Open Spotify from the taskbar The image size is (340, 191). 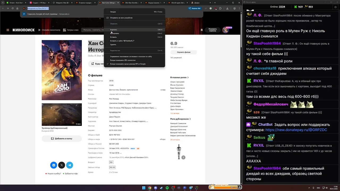[167, 188]
